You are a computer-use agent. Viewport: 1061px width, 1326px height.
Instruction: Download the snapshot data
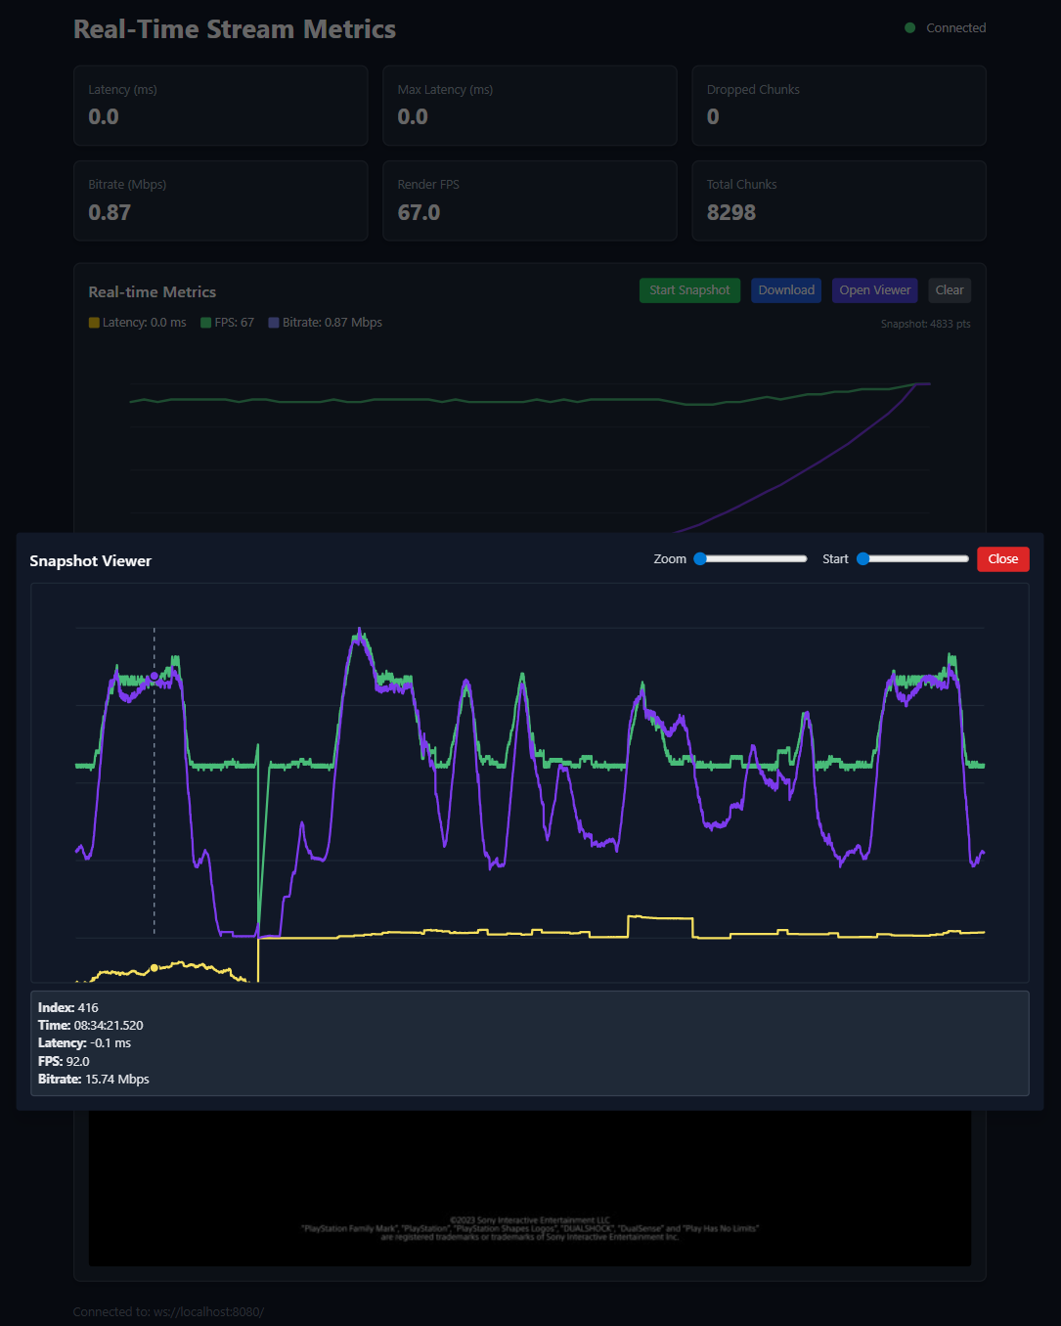pyautogui.click(x=786, y=290)
